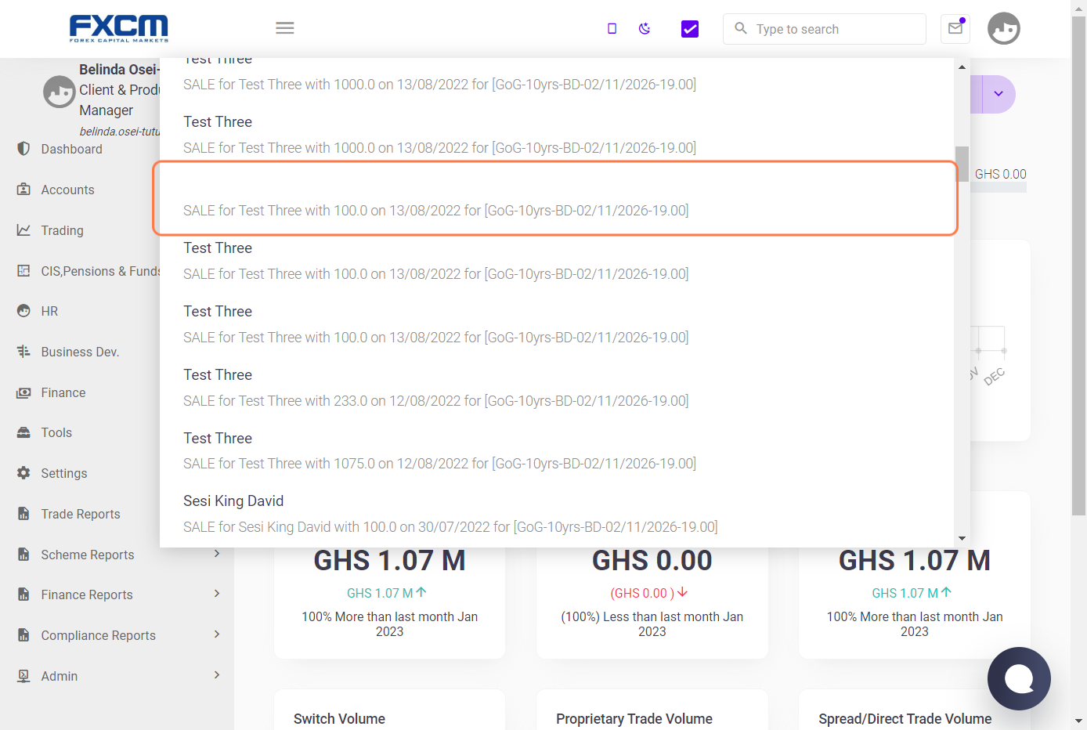The image size is (1087, 730).
Task: Focus the Type to search field
Action: click(x=825, y=29)
